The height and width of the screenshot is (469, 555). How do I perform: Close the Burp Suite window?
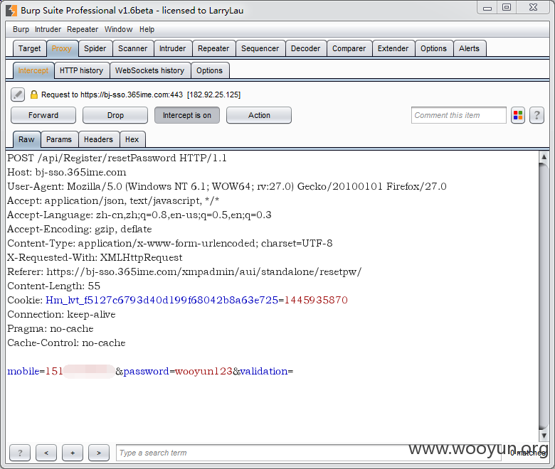[x=533, y=8]
